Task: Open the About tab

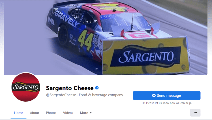Action: point(35,113)
